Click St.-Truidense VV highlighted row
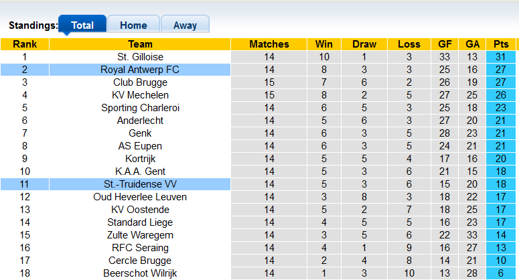519x280 pixels. tap(140, 184)
